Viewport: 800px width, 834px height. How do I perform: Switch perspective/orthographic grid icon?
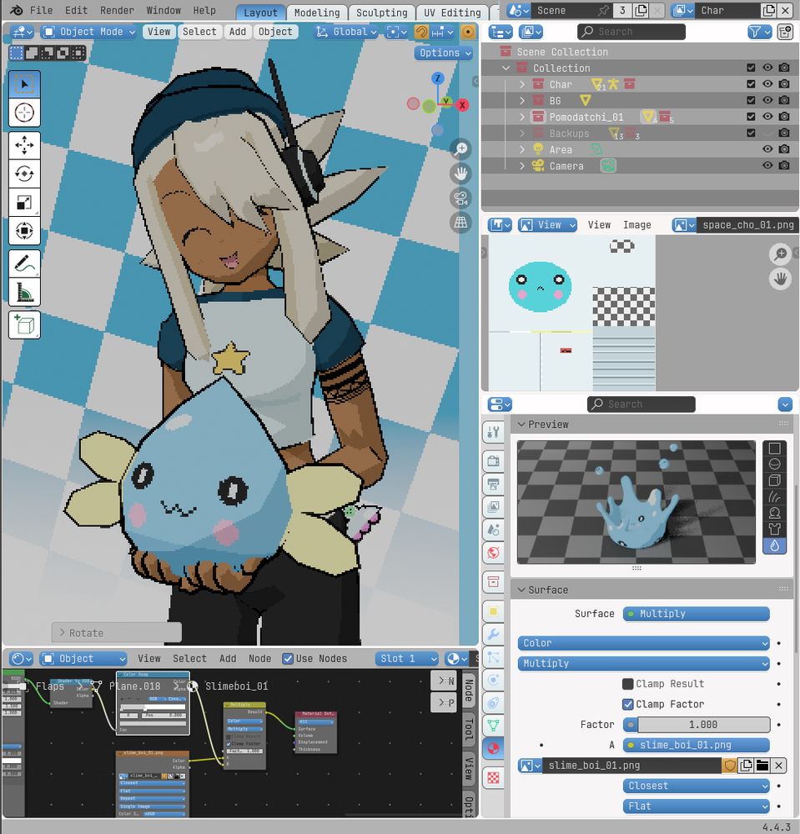[460, 223]
